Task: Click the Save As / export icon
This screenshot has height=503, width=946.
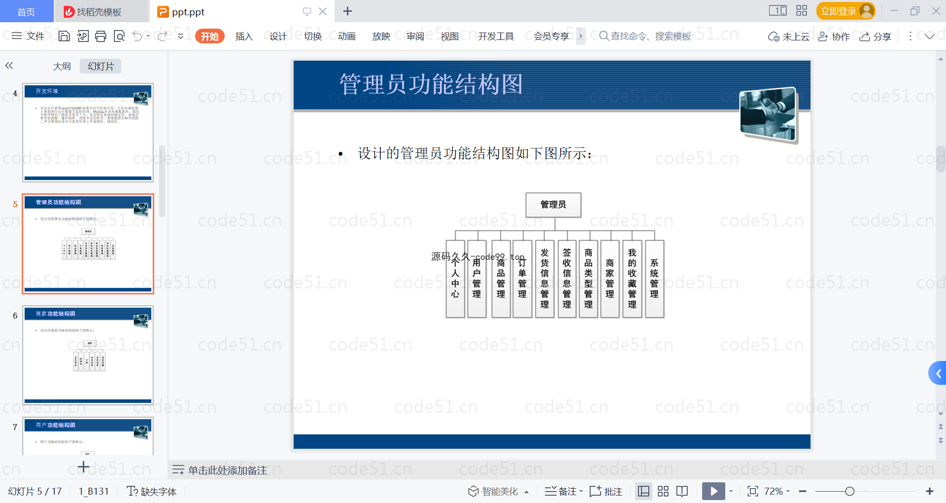Action: (83, 36)
